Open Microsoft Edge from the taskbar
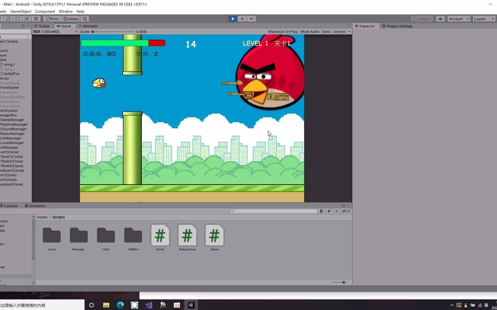The height and width of the screenshot is (310, 497). tap(120, 305)
